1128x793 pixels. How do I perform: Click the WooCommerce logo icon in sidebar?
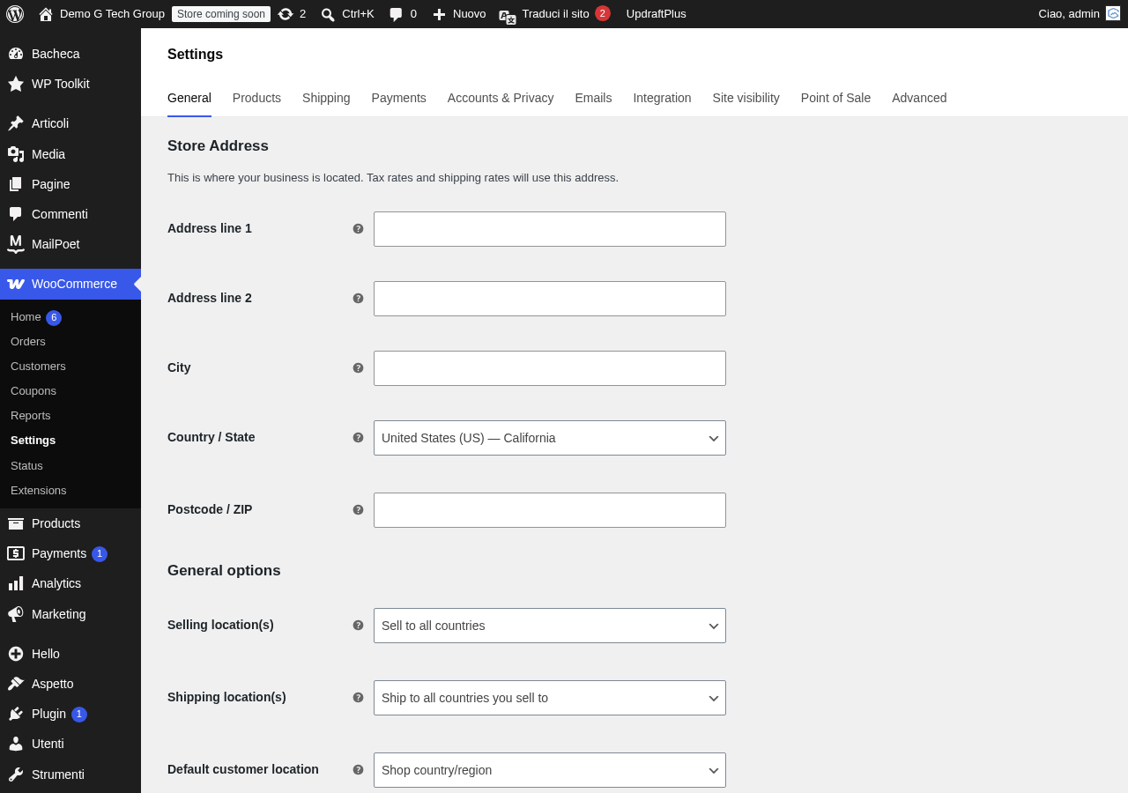pyautogui.click(x=16, y=284)
